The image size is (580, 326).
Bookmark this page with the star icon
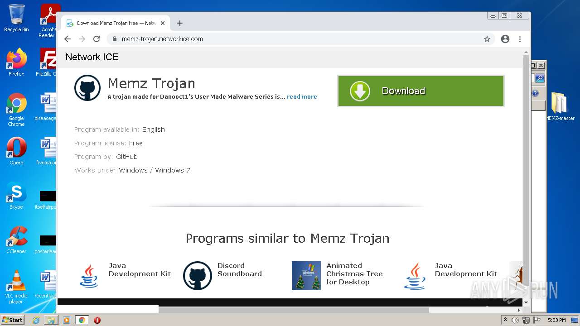pos(487,39)
